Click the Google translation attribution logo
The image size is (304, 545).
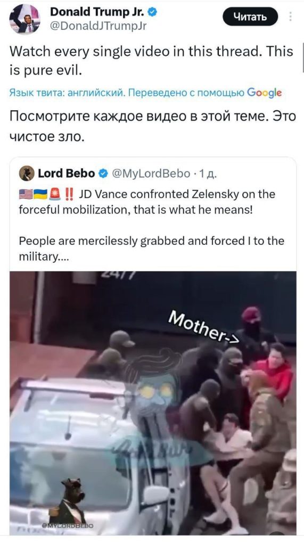(x=265, y=93)
